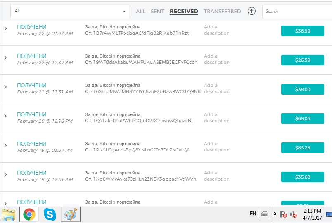
Task: Click the $35.68 amount button
Action: (x=303, y=177)
